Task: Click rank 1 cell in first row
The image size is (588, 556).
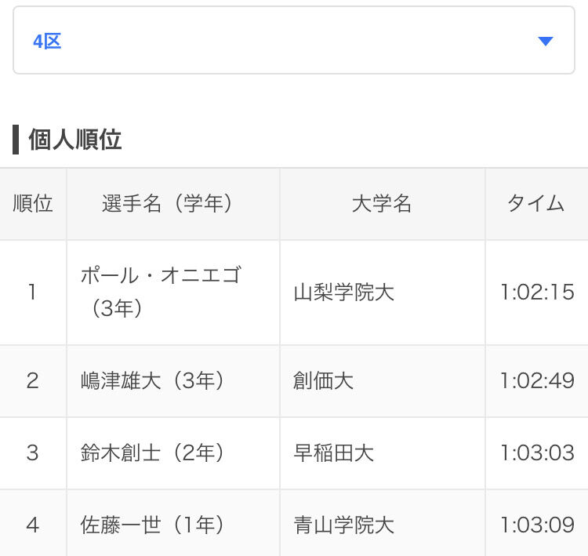Action: point(33,293)
